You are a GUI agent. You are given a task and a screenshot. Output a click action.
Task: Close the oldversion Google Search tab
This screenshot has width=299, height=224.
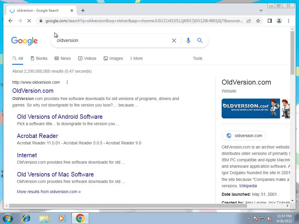[72, 10]
